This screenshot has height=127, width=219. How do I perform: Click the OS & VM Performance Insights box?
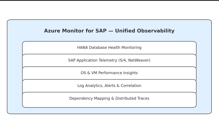[x=109, y=73]
